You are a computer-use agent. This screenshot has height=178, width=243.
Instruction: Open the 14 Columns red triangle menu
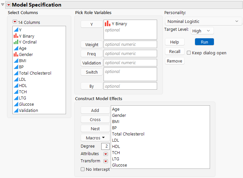point(15,22)
